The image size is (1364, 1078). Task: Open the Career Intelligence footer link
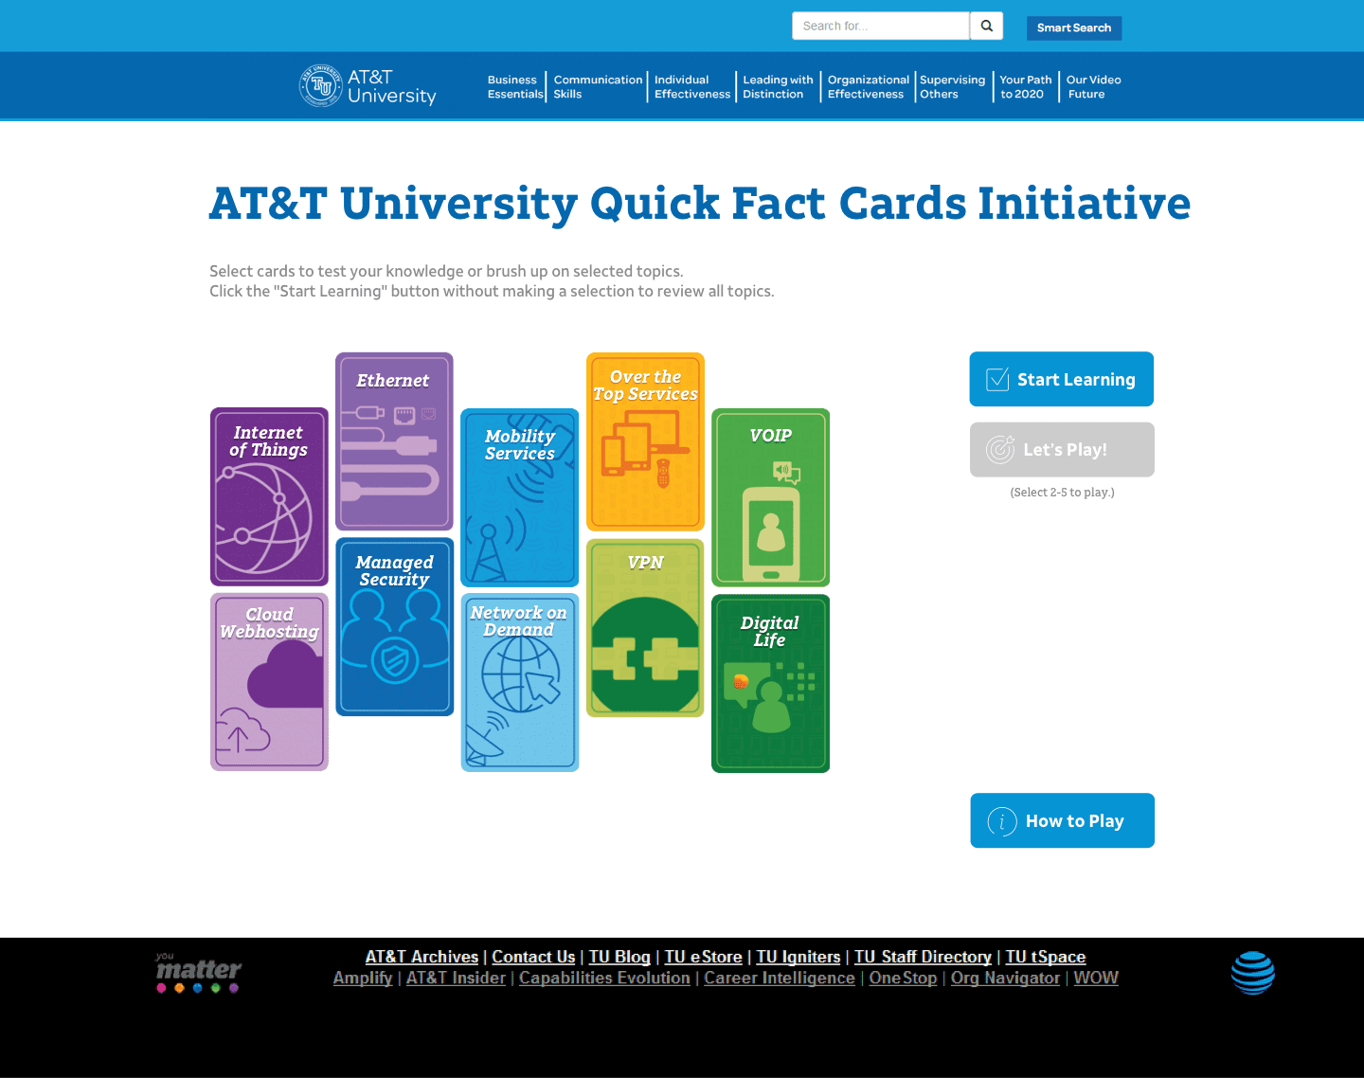[x=779, y=978]
